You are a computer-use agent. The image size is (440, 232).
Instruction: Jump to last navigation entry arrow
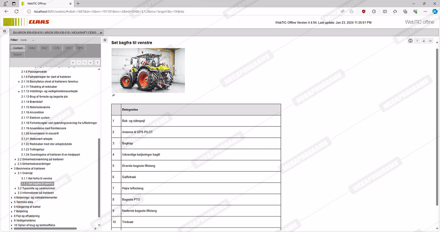click(90, 63)
